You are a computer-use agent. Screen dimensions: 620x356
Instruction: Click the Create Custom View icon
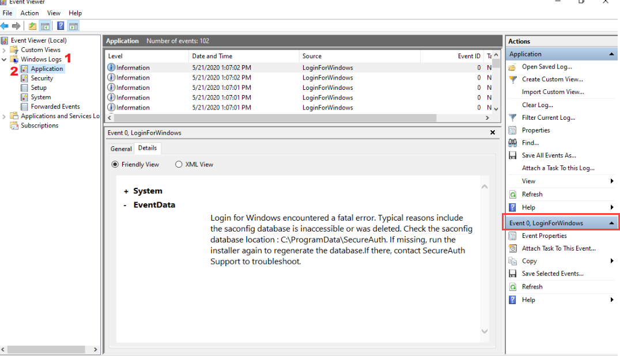pyautogui.click(x=512, y=79)
